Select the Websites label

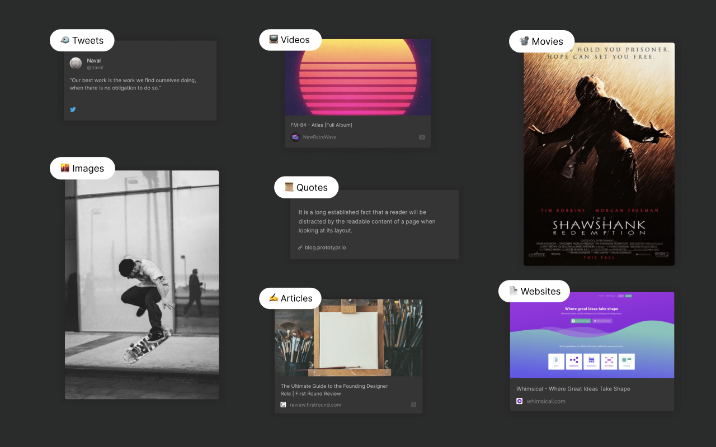534,291
